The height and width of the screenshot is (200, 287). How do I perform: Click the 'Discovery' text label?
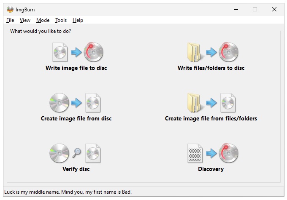pos(211,169)
